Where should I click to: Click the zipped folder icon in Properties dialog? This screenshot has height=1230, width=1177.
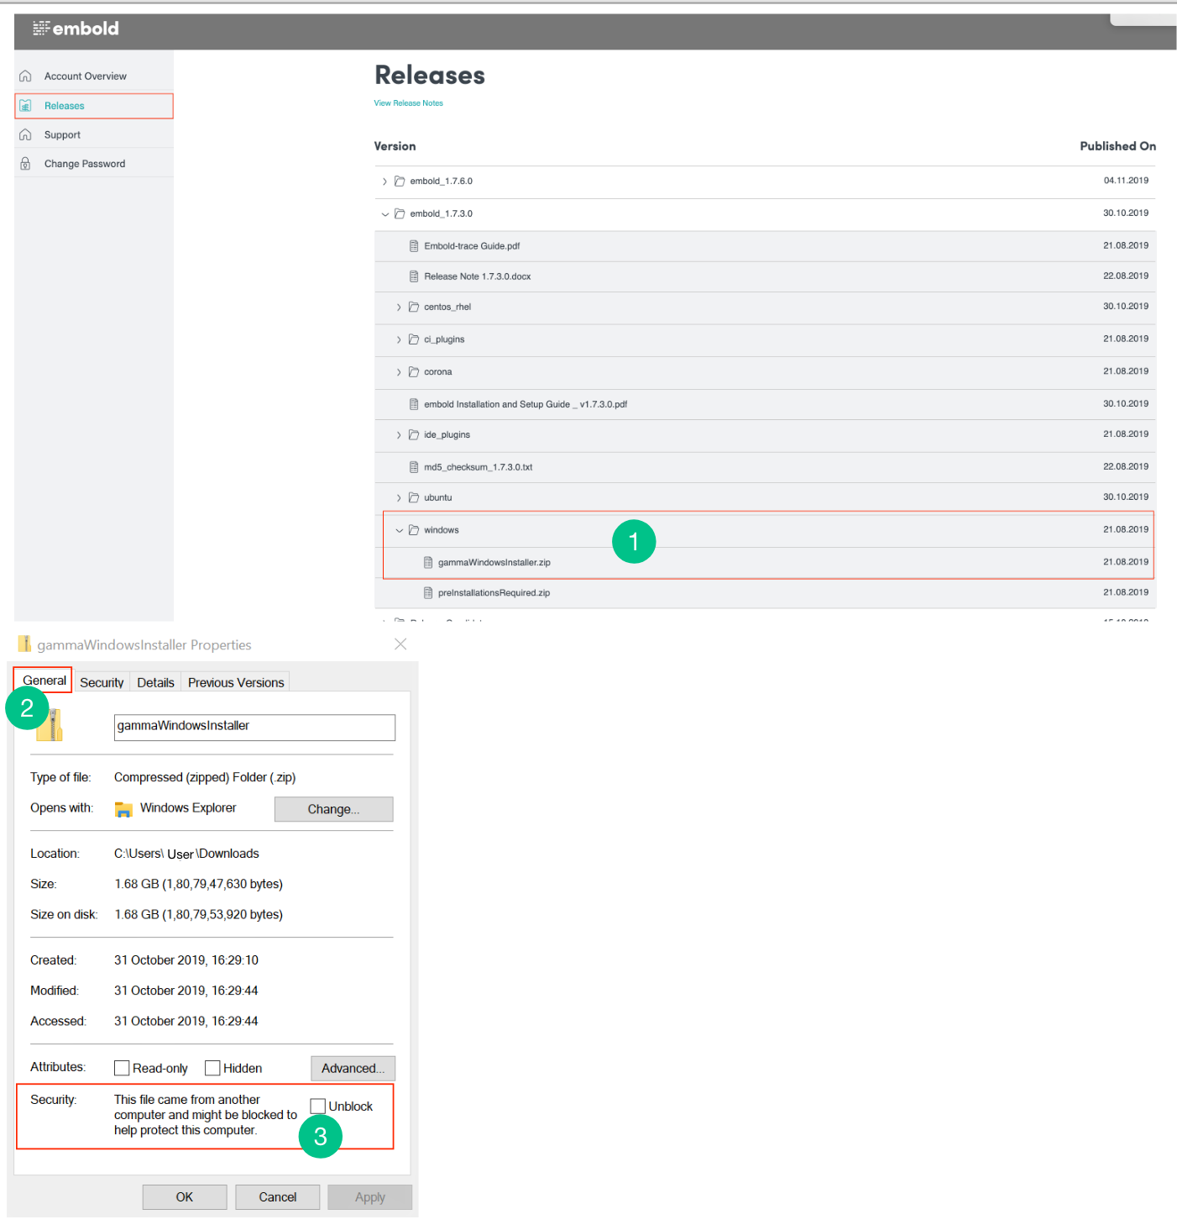click(50, 725)
